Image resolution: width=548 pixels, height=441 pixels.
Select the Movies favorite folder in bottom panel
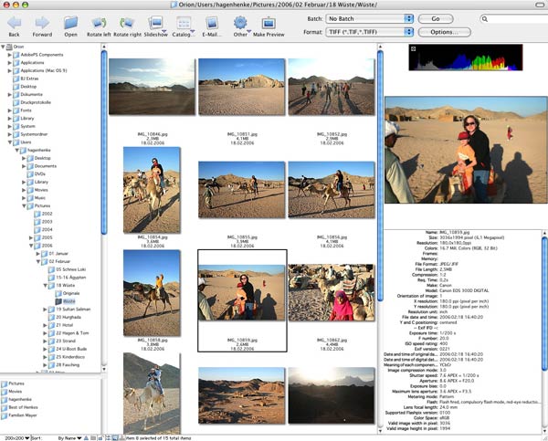click(12, 392)
